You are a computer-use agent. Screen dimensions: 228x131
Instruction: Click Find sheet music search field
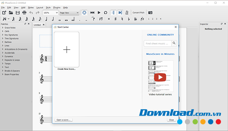[157, 43]
